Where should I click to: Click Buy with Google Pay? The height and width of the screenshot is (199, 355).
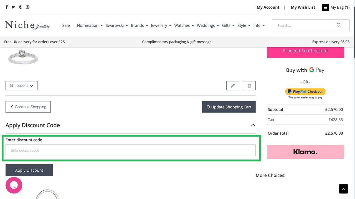(305, 70)
